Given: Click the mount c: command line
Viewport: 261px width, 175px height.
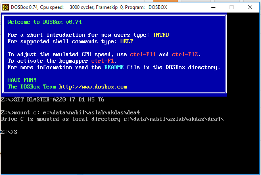Looking at the screenshot, I should (x=71, y=113).
